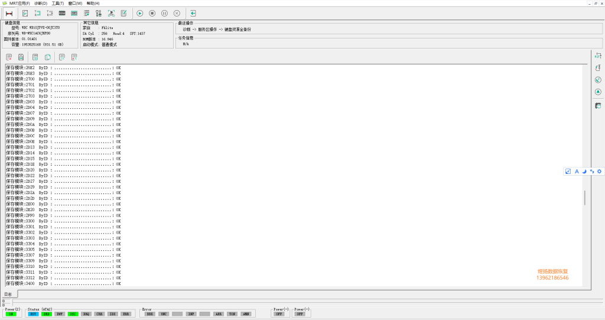605x320 pixels.
Task: Open the 诊断(D) menu
Action: point(41,3)
